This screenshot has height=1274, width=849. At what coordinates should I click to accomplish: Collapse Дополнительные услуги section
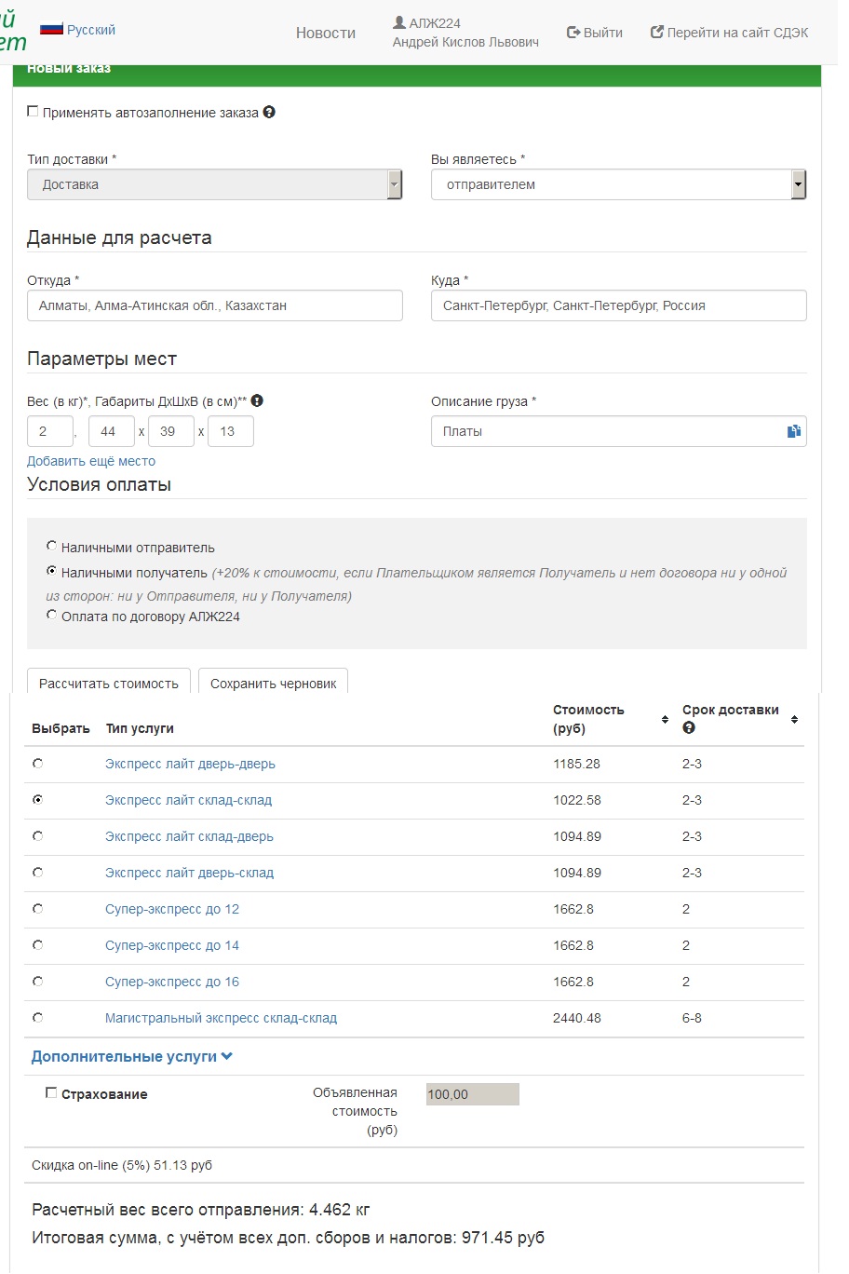pyautogui.click(x=132, y=1057)
